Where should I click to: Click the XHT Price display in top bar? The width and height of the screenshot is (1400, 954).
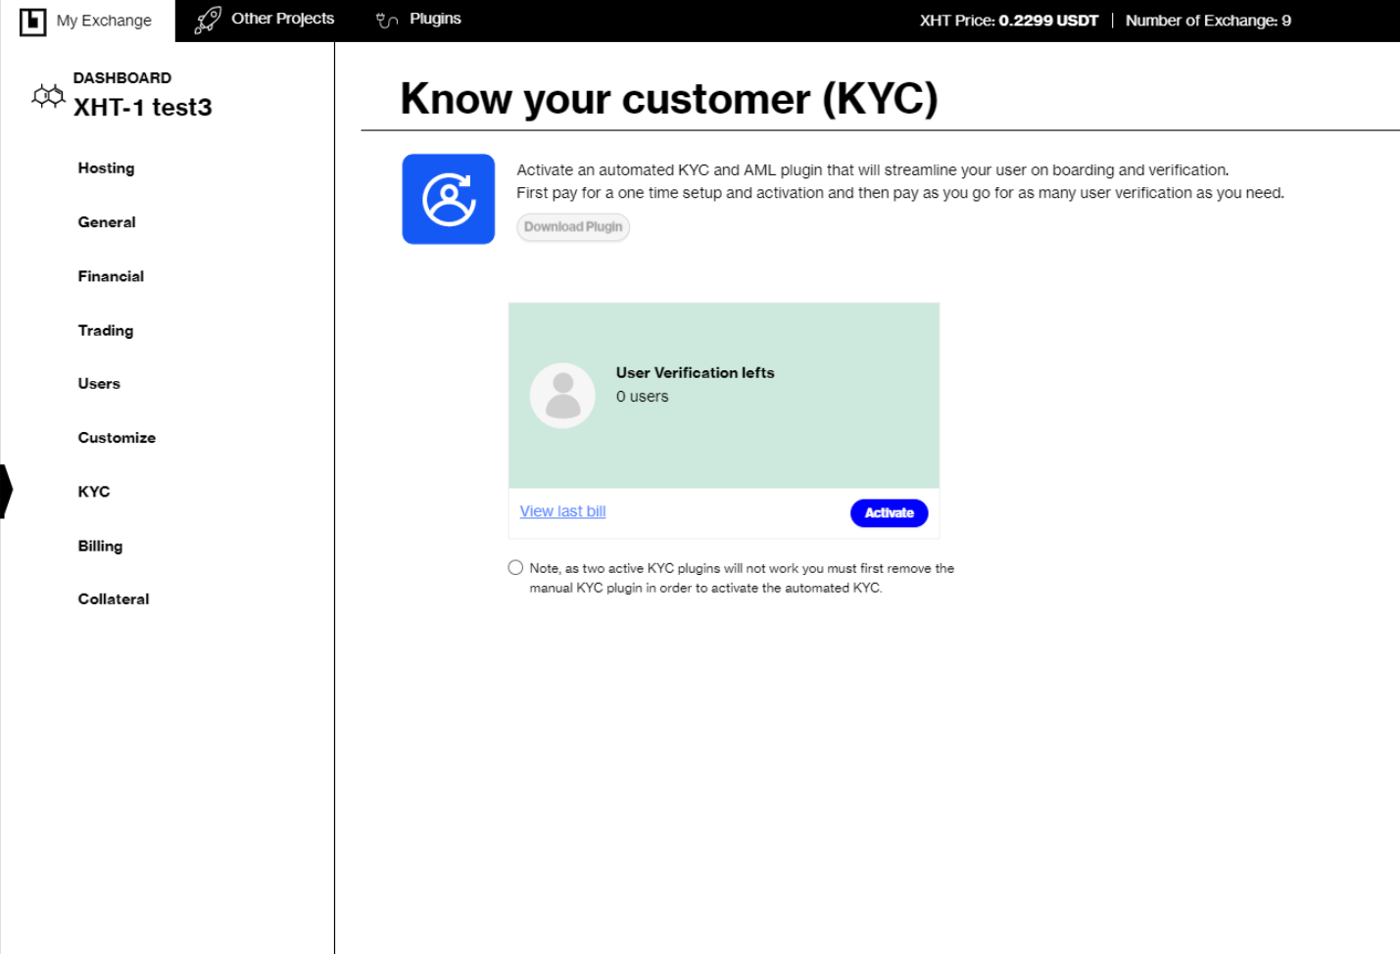1008,20
